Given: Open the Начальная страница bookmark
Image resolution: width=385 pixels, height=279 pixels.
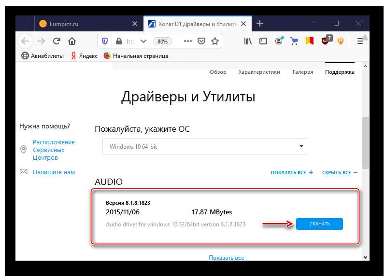Looking at the screenshot, I should click(136, 56).
